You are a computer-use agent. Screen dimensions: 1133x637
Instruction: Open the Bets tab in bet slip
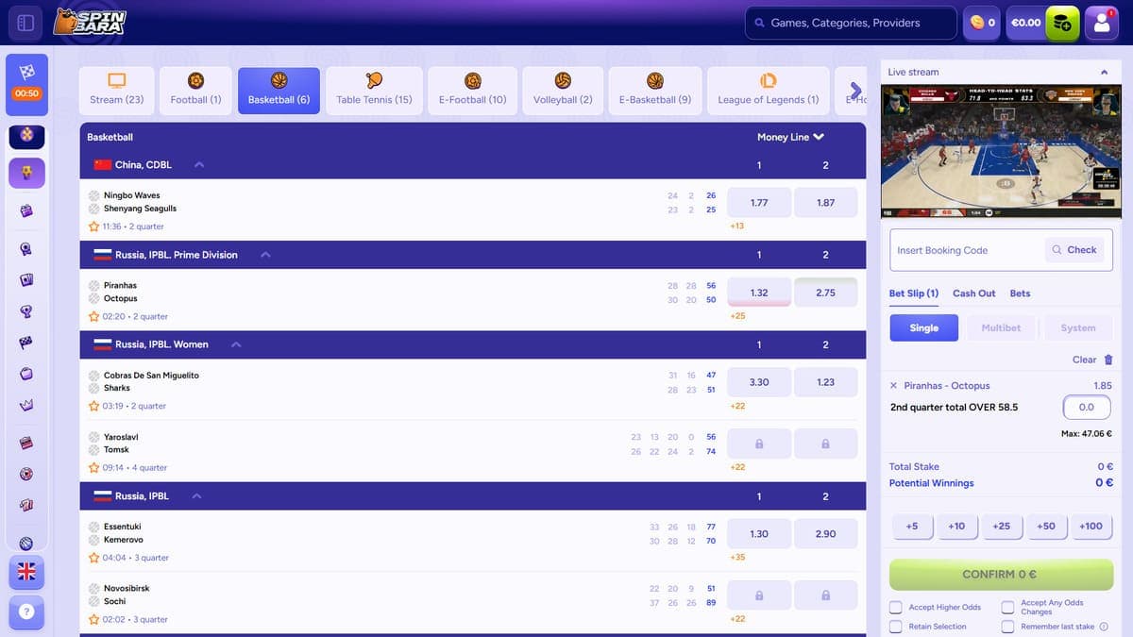(1020, 293)
